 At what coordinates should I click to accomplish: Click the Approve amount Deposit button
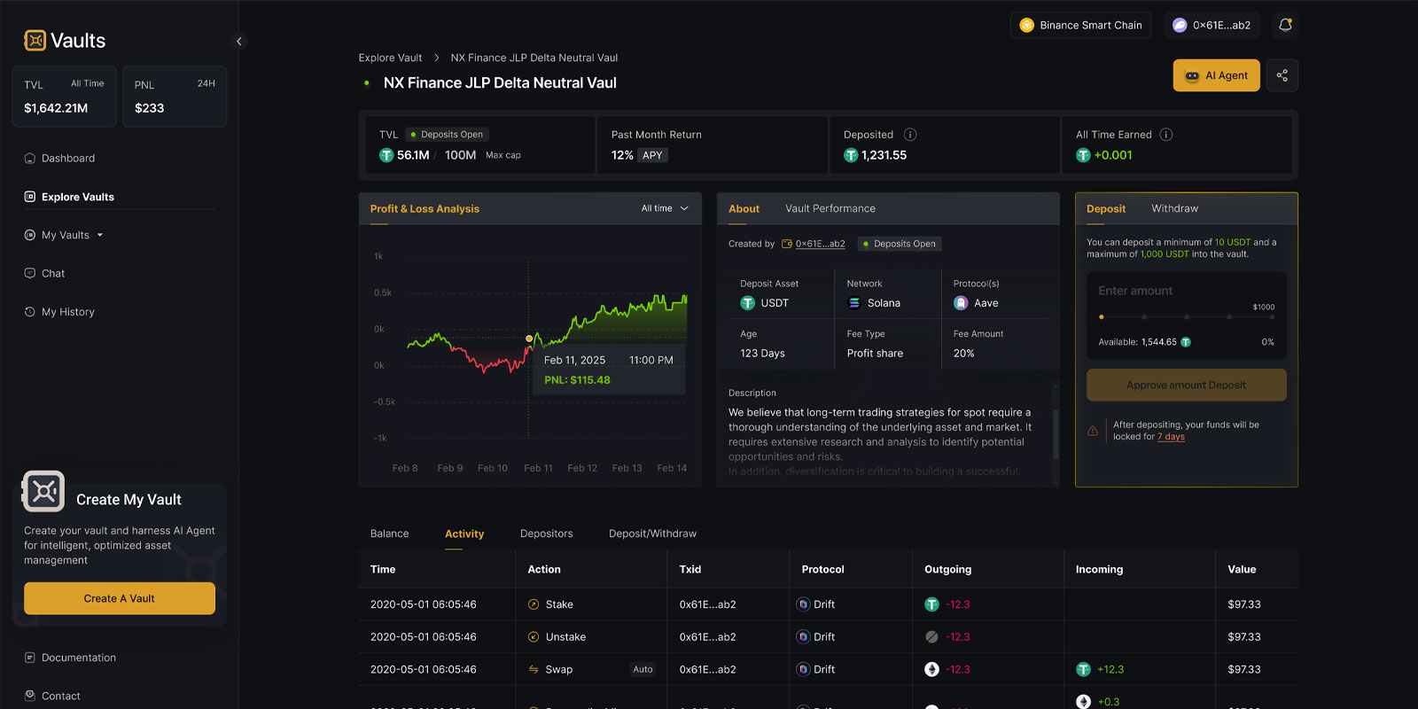pos(1186,386)
